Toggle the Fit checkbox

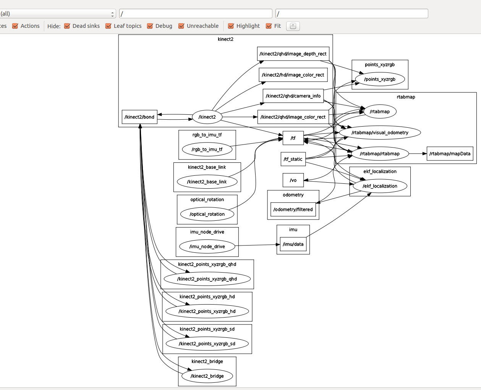(269, 26)
